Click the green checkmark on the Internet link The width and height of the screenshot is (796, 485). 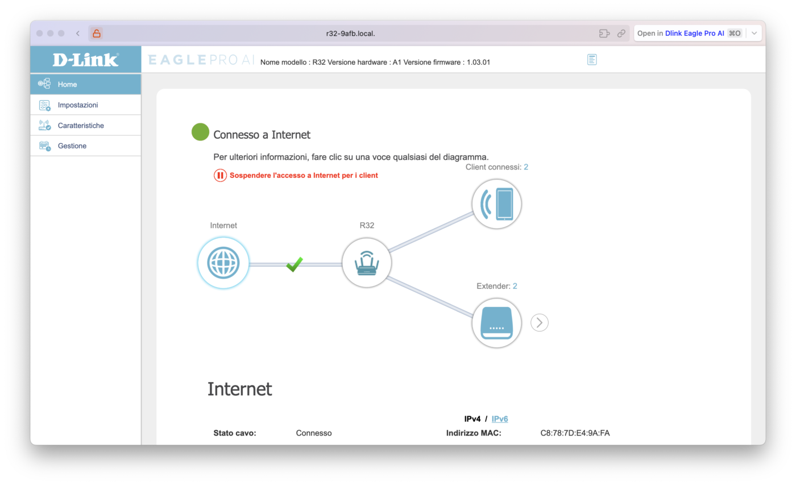coord(295,264)
